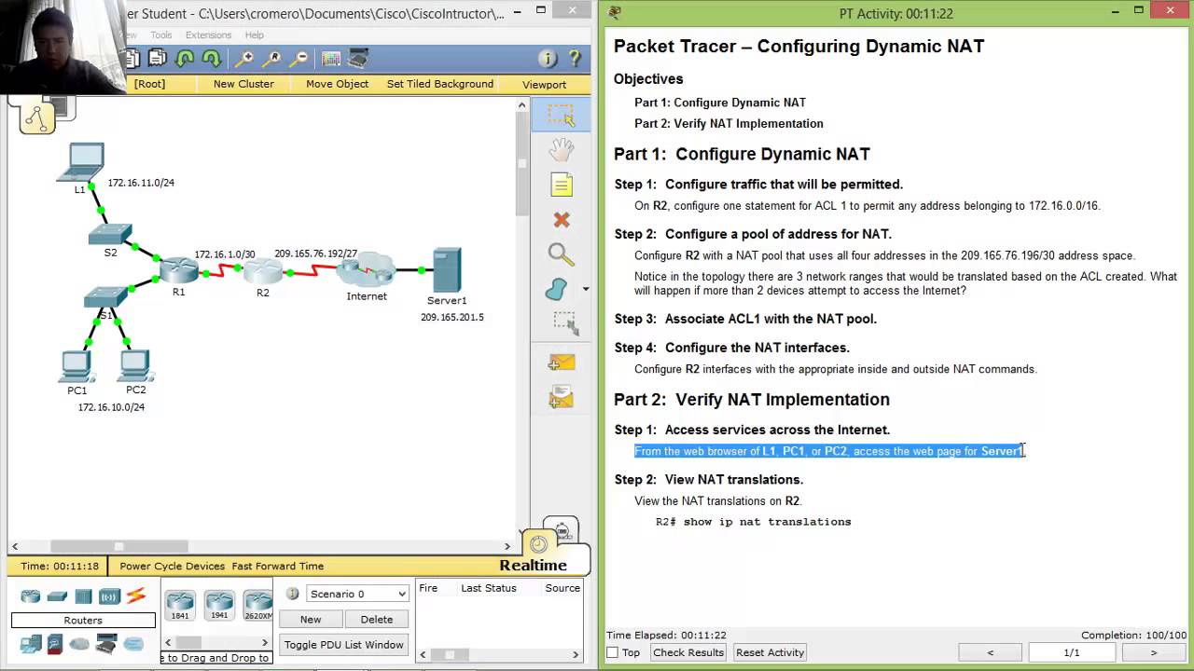Select the Wireless Devices category icon
1194x671 pixels.
click(x=109, y=596)
